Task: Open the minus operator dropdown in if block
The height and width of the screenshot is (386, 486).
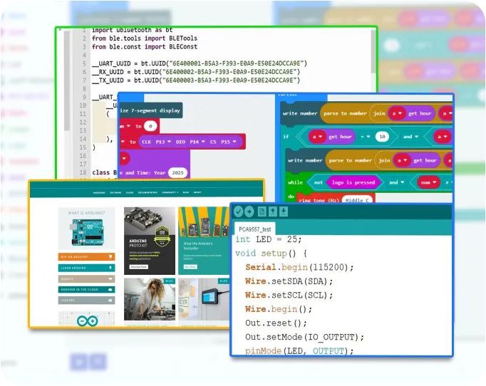Action: coord(366,137)
